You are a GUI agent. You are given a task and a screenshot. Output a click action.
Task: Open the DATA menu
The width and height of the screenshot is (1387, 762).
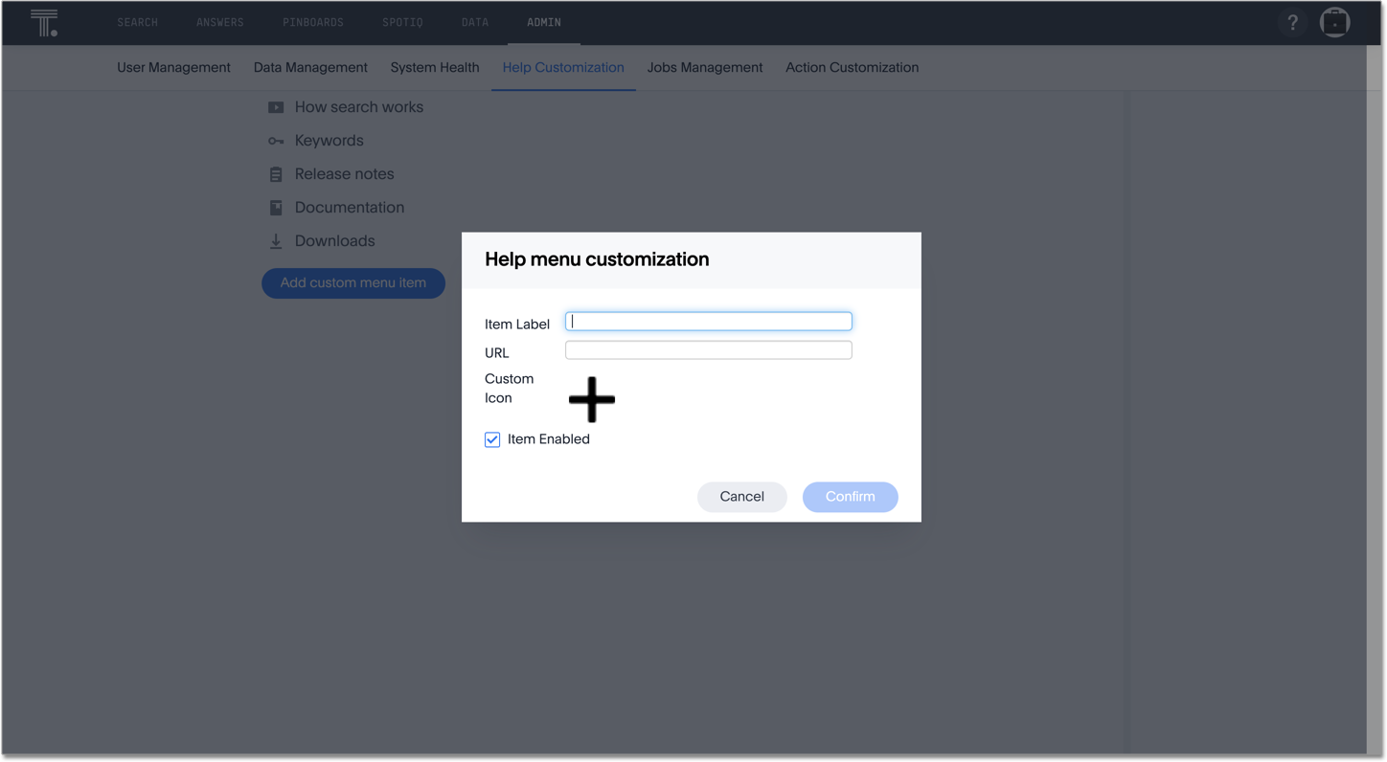coord(475,22)
